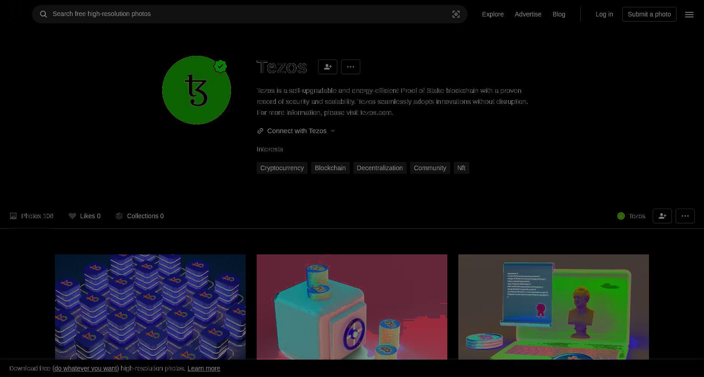Click the search magnifier icon
This screenshot has height=377, width=704.
(x=44, y=14)
